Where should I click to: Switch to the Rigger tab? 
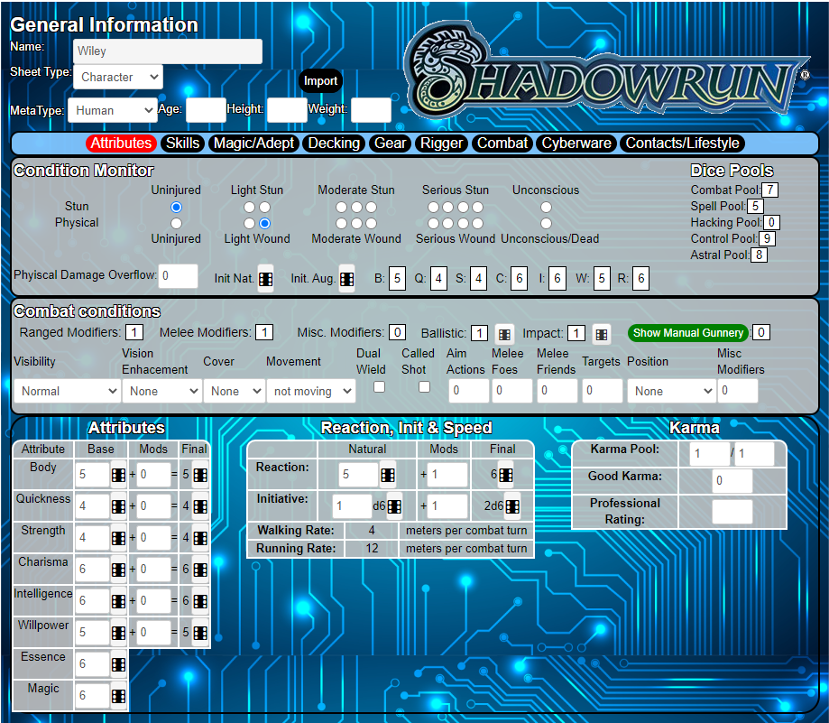[x=441, y=144]
